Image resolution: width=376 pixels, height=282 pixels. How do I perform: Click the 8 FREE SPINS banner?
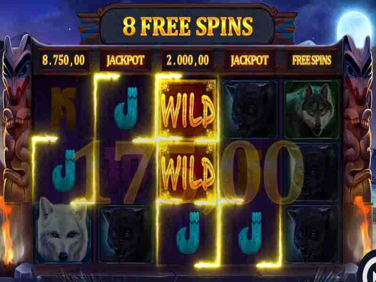coord(188,26)
